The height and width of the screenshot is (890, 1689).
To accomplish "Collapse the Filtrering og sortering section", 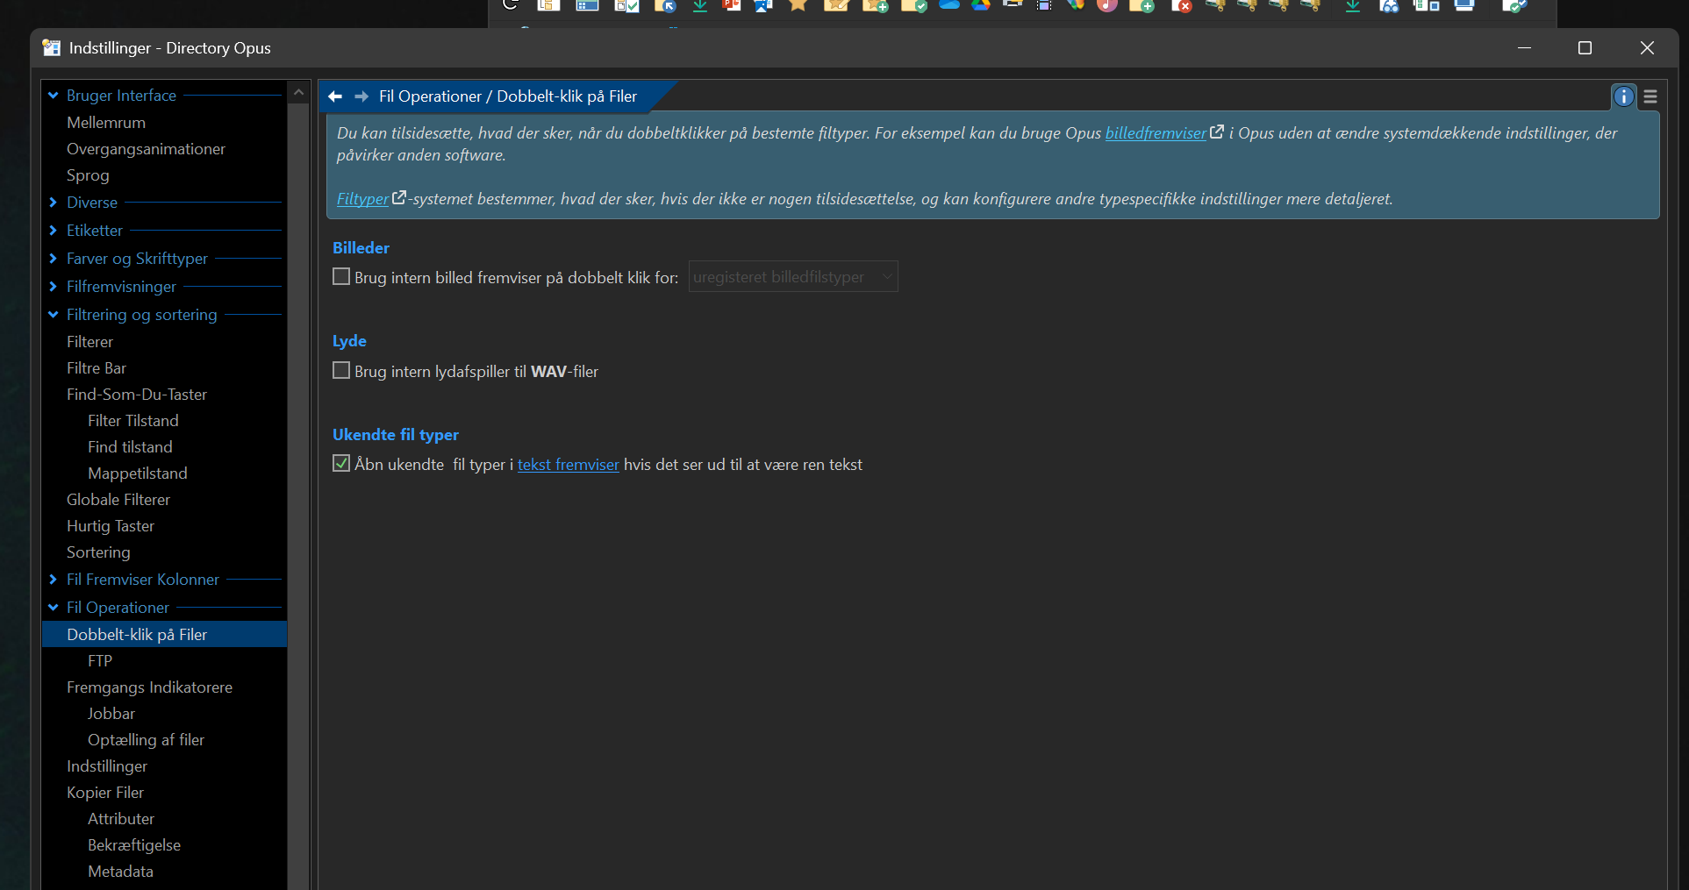I will point(54,315).
